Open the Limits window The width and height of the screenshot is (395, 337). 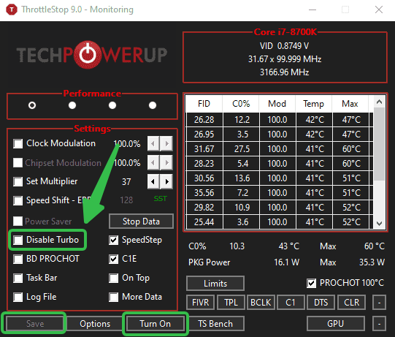coord(215,284)
